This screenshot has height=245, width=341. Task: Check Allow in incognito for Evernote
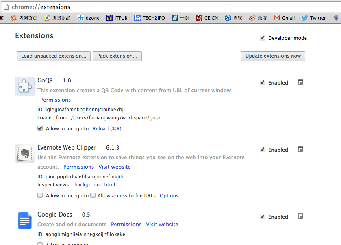click(x=40, y=195)
